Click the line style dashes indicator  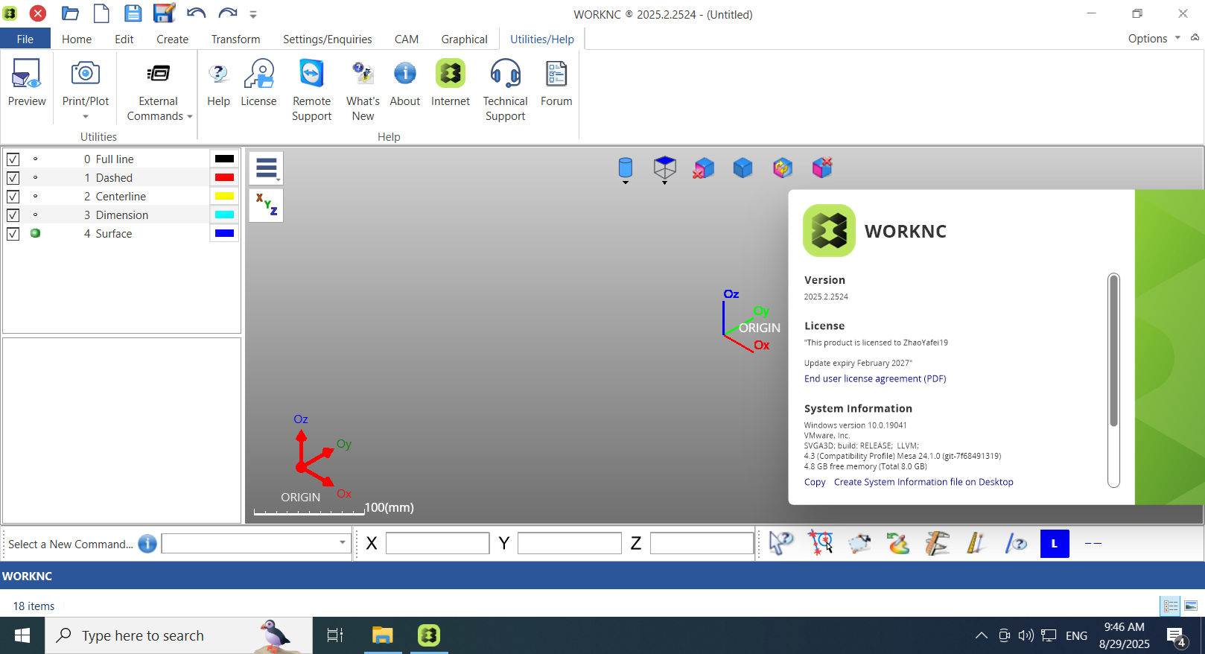pos(1093,544)
